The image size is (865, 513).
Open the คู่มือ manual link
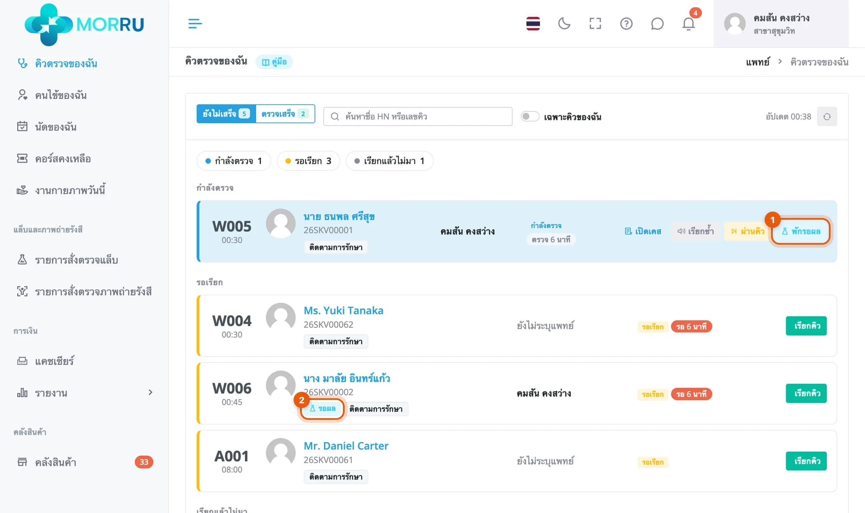click(274, 62)
